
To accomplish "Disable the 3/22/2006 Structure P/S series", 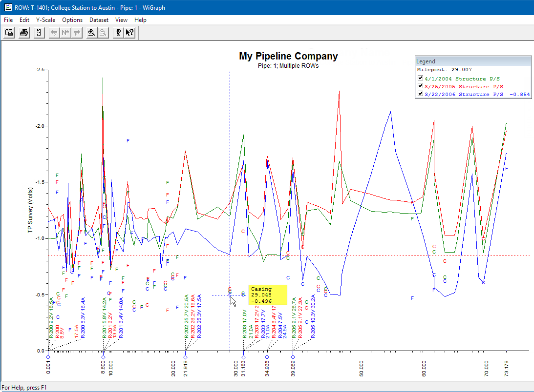I will tap(420, 94).
